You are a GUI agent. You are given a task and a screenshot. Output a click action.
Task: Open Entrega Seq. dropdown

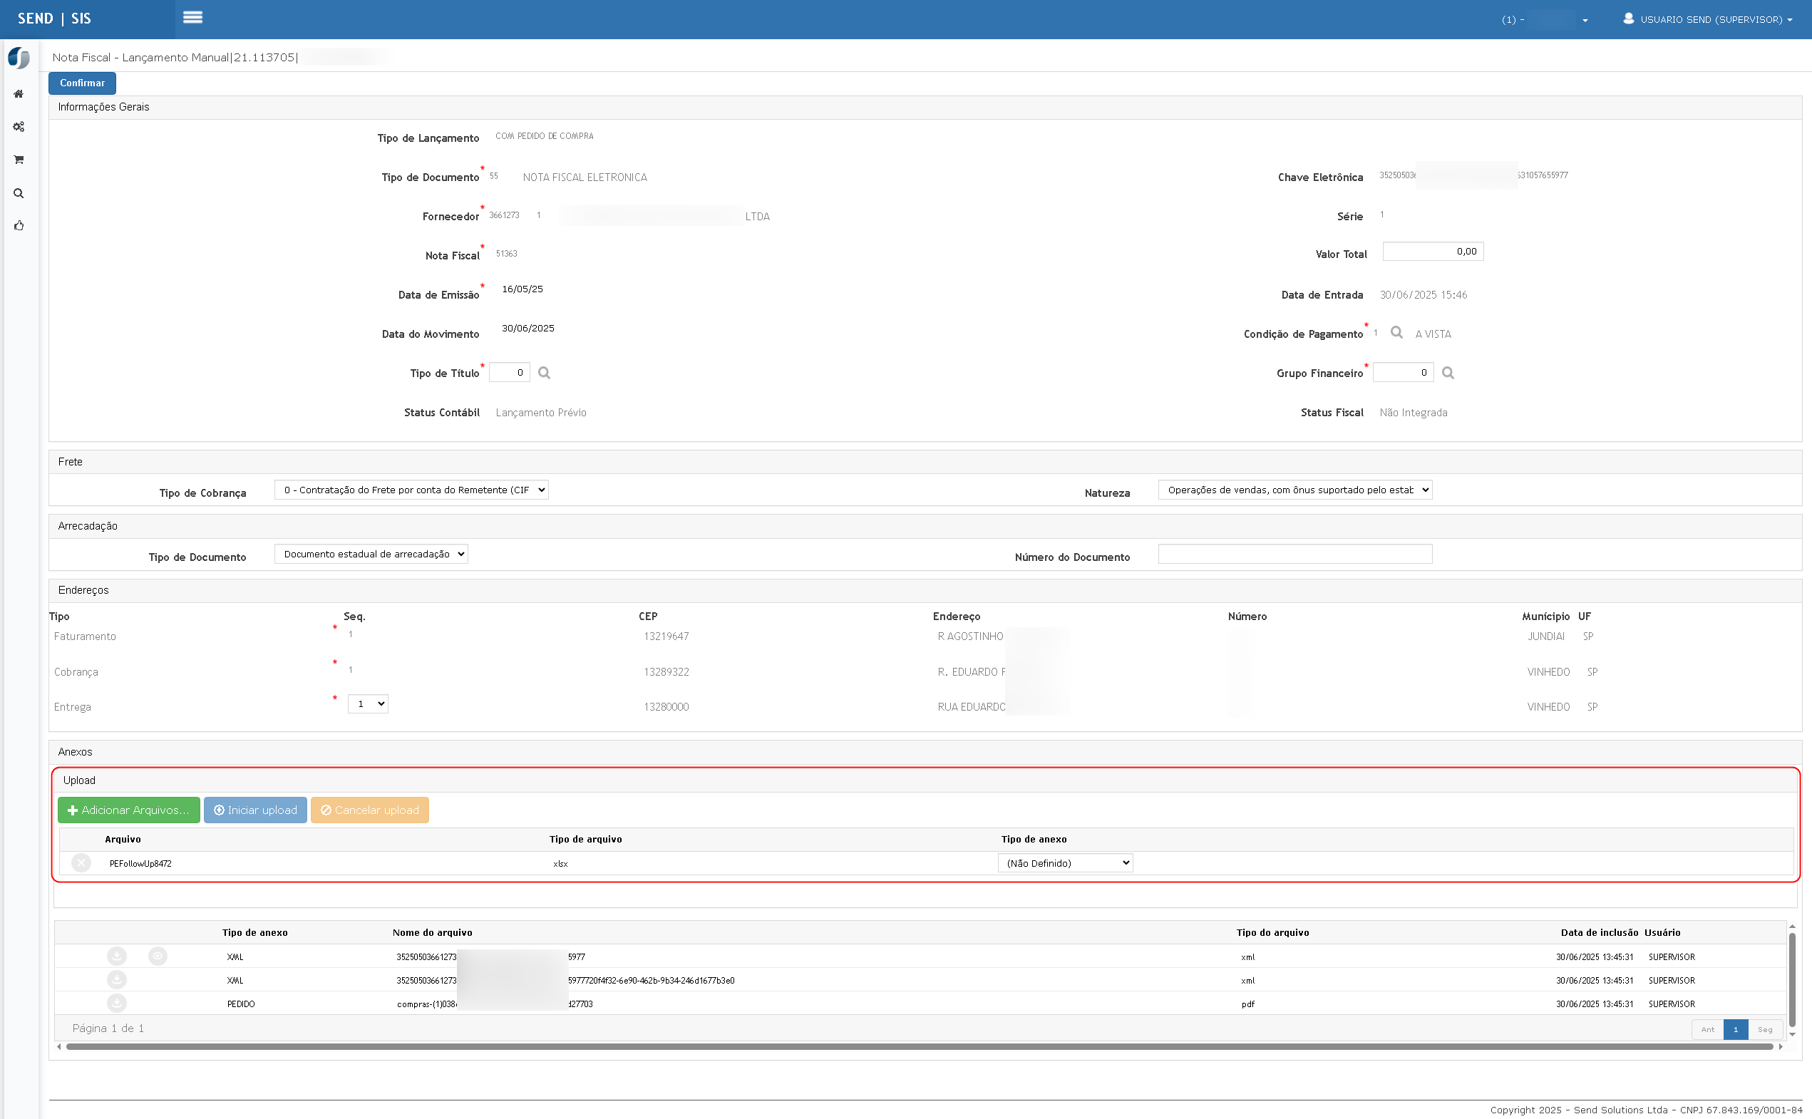click(x=368, y=703)
